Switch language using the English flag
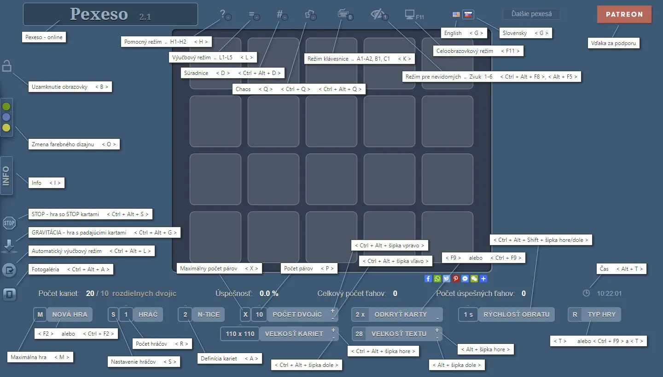 [456, 14]
